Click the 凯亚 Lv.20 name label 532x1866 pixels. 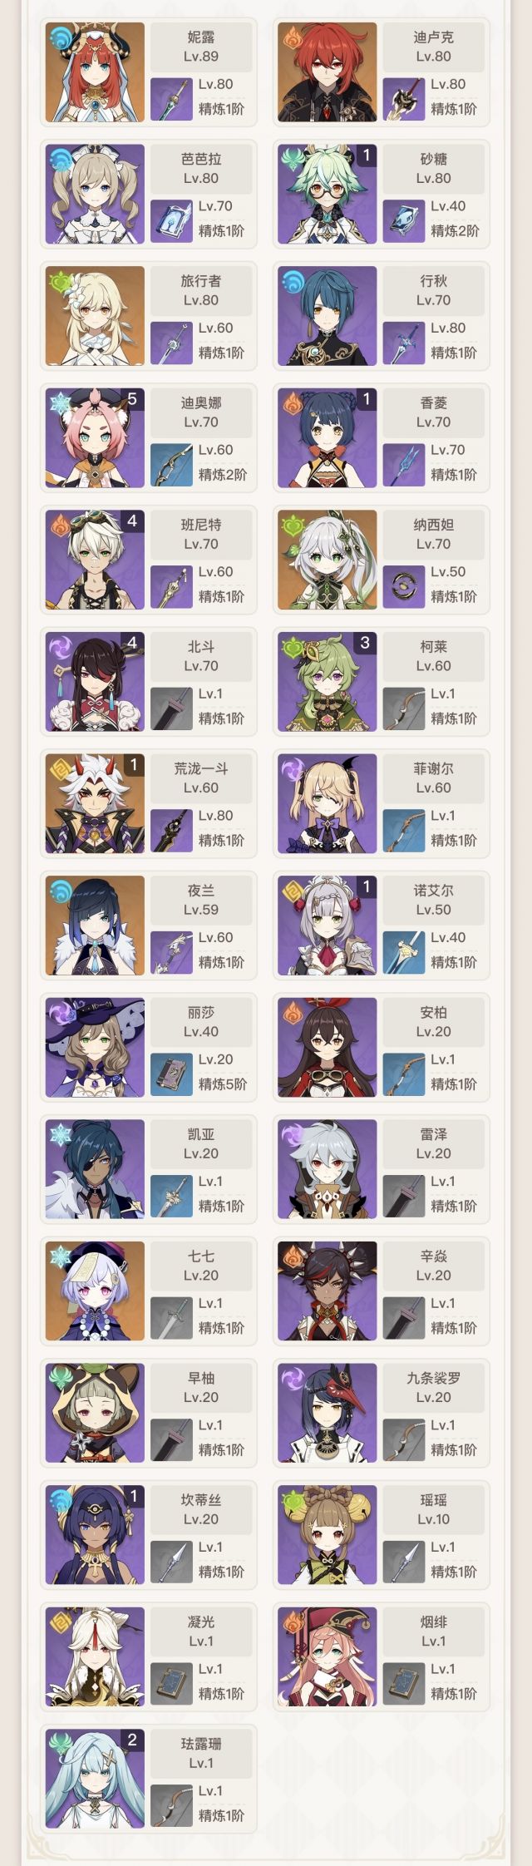tap(201, 1143)
